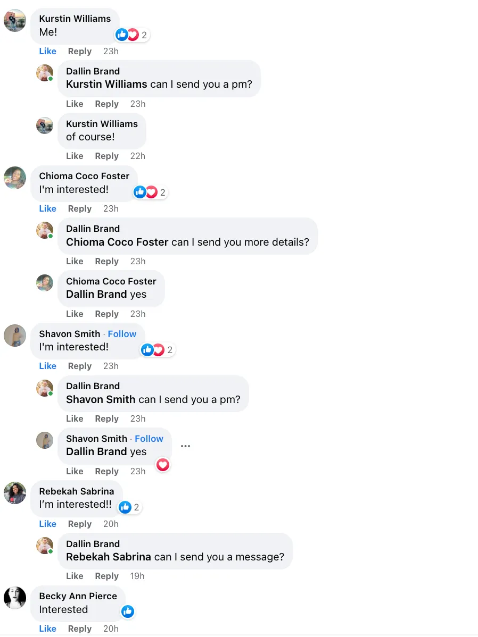This screenshot has width=478, height=637.
Task: Open the three-dot menu beside Shavon's reply
Action: tap(185, 446)
